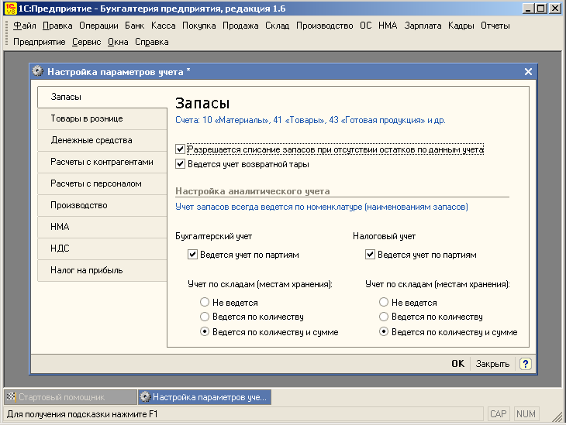
Task: Select 'Ведется по количеству' under Налоговый учет
Action: point(384,317)
